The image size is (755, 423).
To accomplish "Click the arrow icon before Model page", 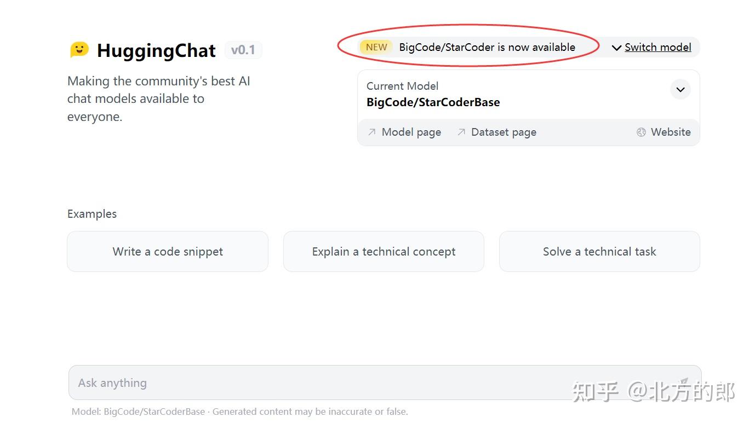I will (372, 132).
